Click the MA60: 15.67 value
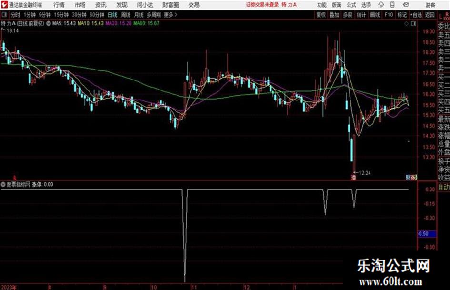450x290 pixels. (x=146, y=23)
